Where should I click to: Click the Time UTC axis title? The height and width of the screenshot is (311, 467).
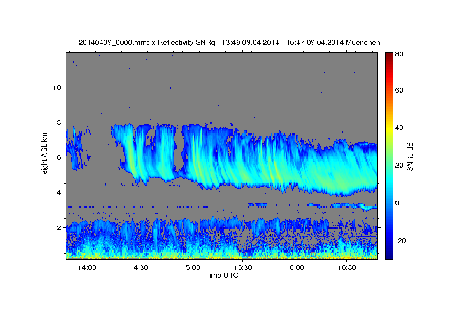tap(221, 275)
